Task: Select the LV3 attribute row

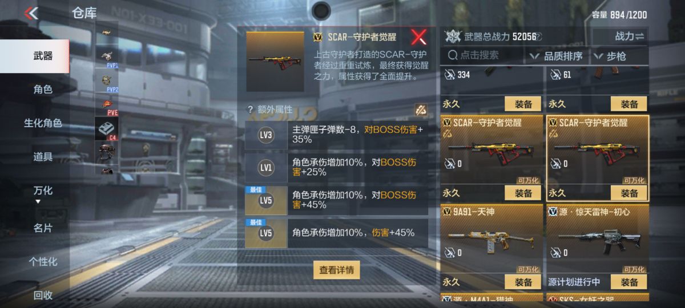Action: [336, 135]
